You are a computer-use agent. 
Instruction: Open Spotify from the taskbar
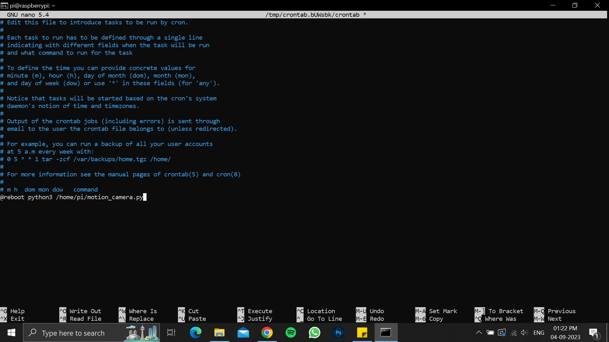point(291,332)
